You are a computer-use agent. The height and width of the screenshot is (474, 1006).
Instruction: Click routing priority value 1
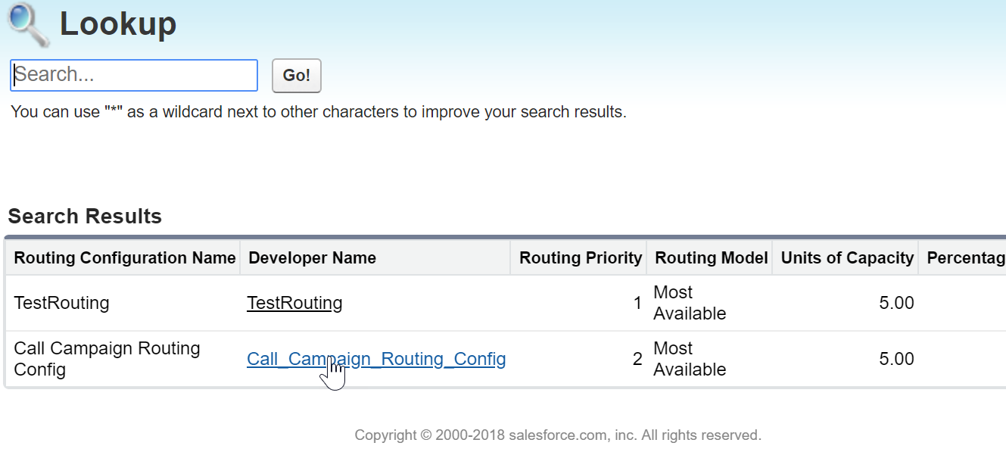click(x=637, y=303)
